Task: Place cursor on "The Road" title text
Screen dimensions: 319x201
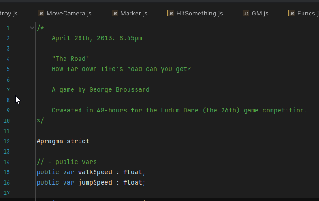Action: coord(71,59)
